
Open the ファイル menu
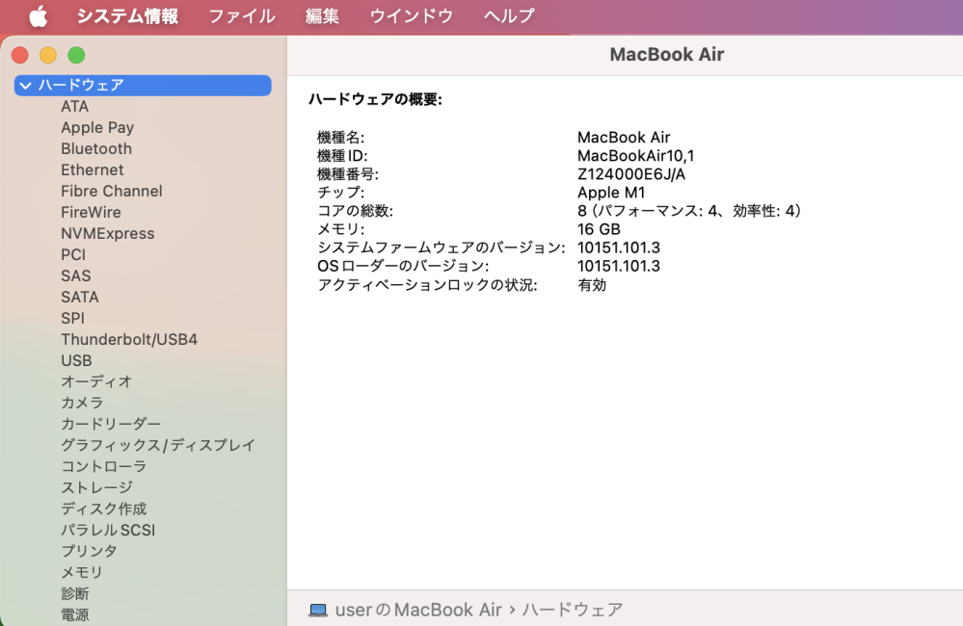pyautogui.click(x=241, y=16)
